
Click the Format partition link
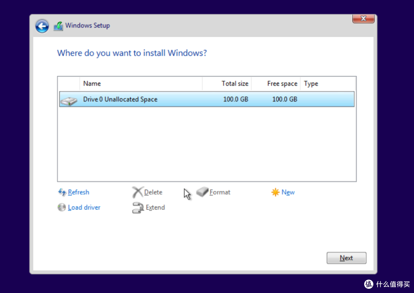pos(220,192)
